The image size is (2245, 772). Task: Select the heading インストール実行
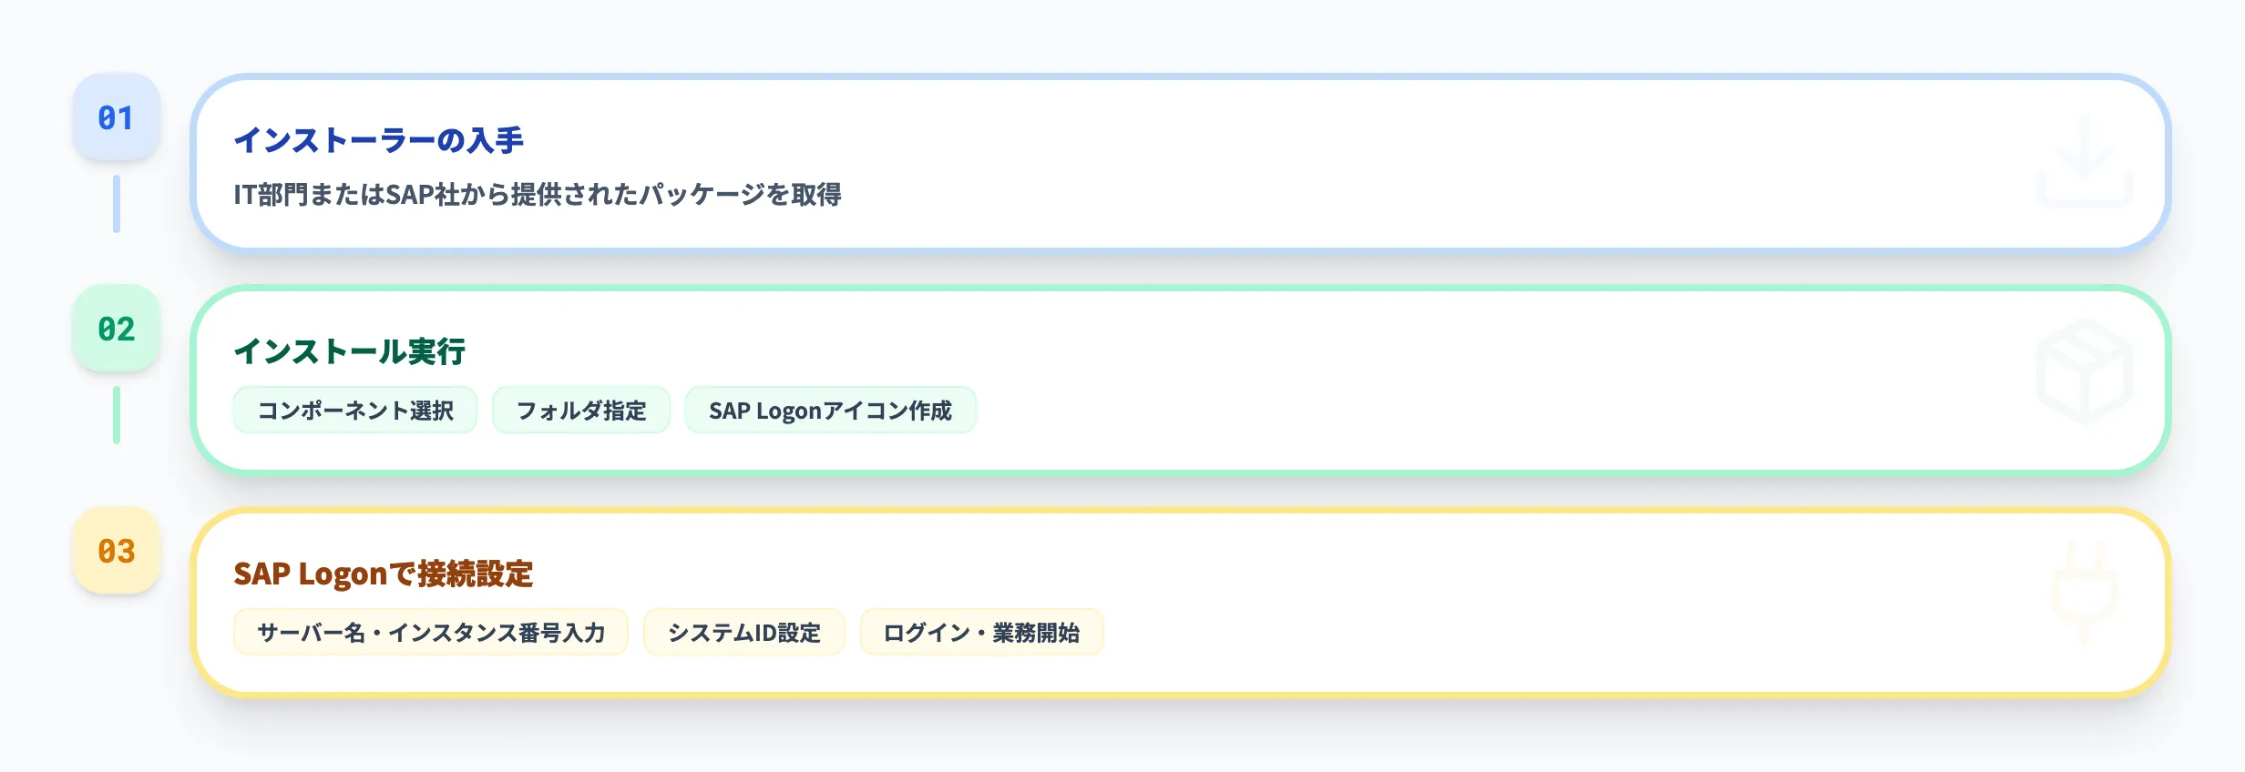point(349,351)
